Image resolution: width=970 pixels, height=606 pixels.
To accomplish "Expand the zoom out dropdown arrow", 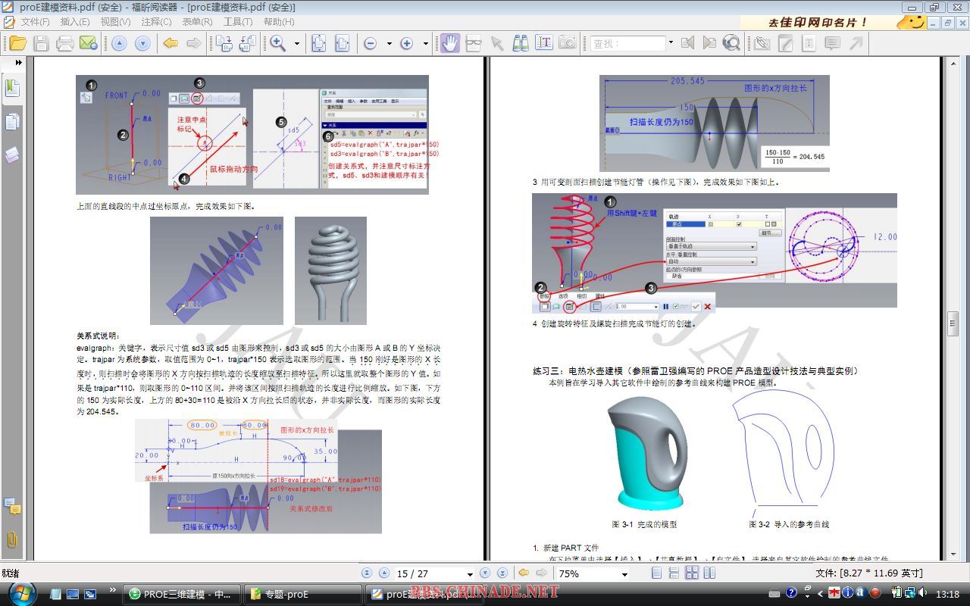I will click(389, 43).
